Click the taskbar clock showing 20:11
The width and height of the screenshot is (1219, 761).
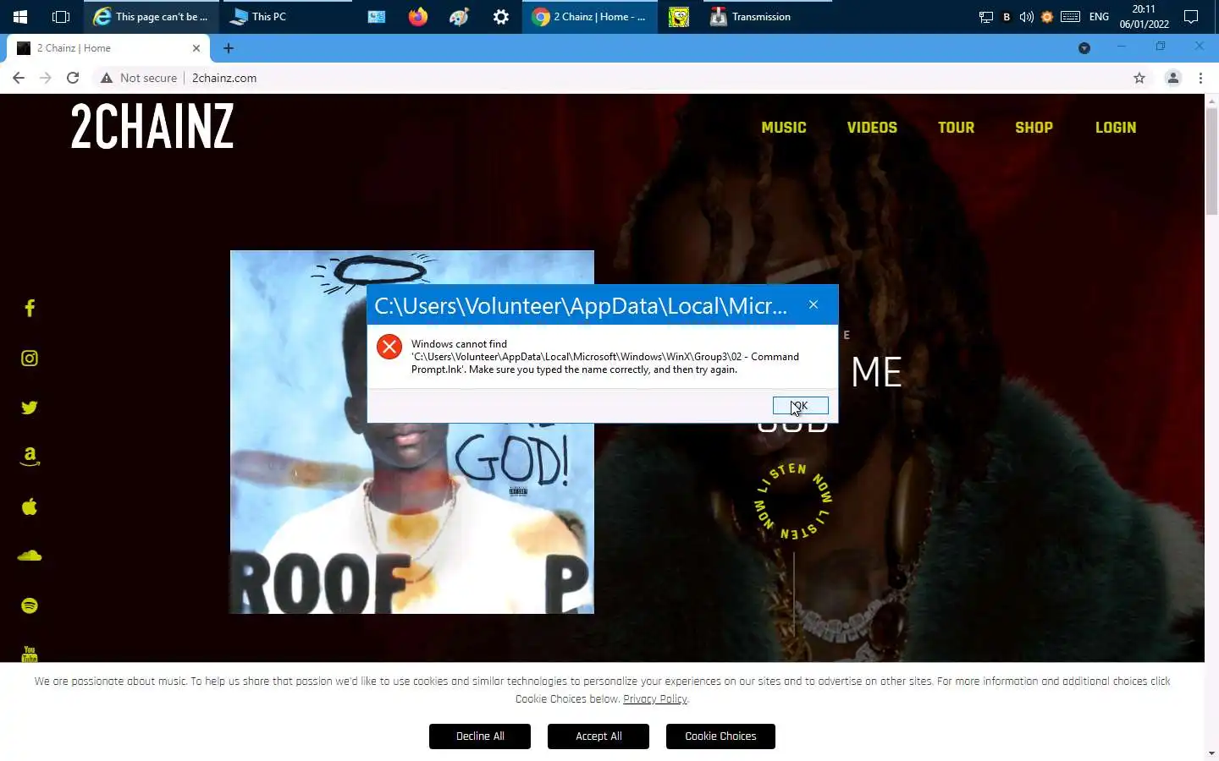click(x=1144, y=17)
